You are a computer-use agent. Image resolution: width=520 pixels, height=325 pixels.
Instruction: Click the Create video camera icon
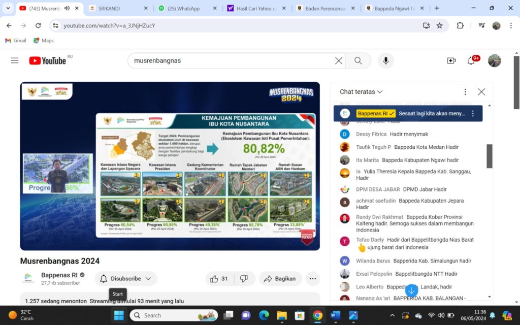click(451, 61)
